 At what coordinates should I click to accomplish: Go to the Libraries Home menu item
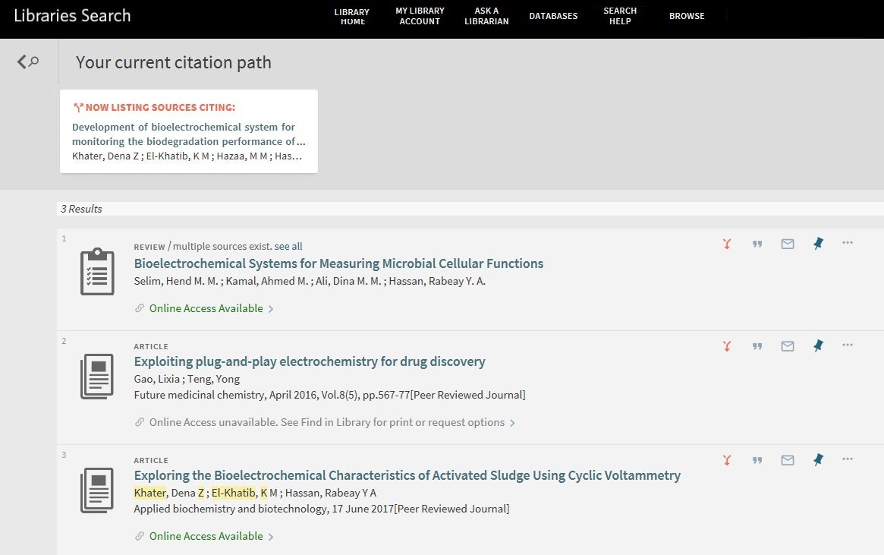tap(352, 16)
